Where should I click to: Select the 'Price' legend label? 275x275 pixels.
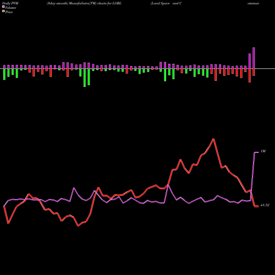[9, 12]
